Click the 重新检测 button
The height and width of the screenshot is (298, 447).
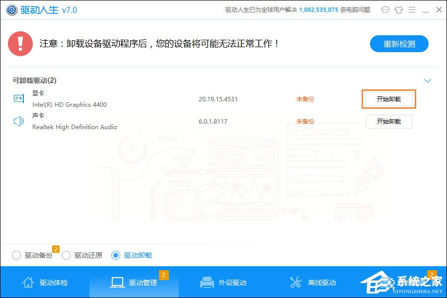coord(399,44)
